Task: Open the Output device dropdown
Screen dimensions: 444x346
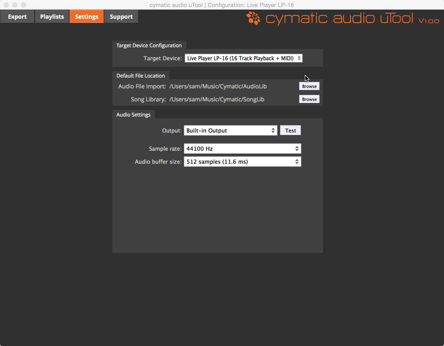Action: coord(231,130)
